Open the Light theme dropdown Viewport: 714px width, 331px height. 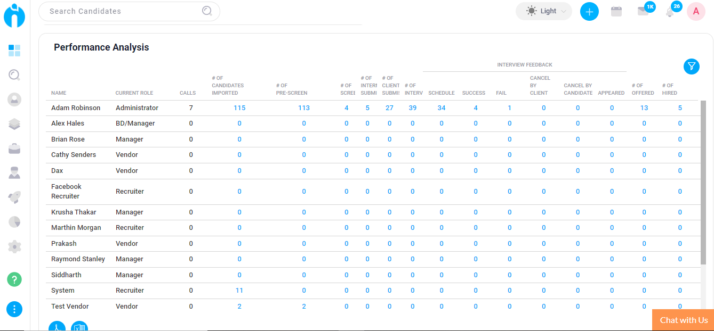pos(544,11)
